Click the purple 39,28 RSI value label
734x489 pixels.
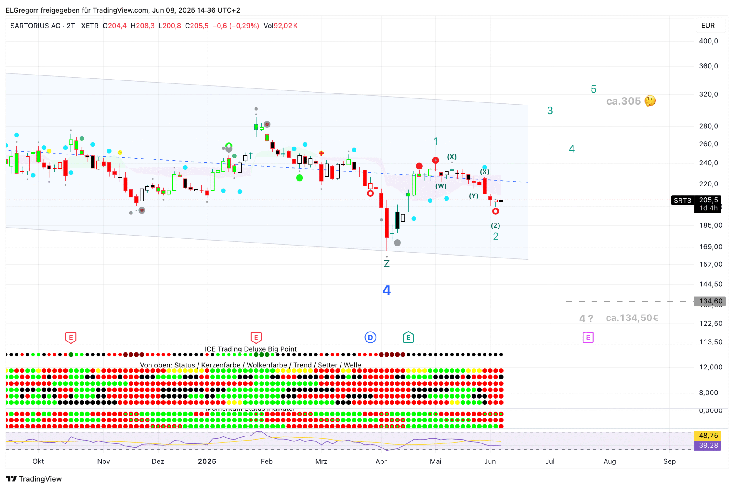pyautogui.click(x=708, y=445)
